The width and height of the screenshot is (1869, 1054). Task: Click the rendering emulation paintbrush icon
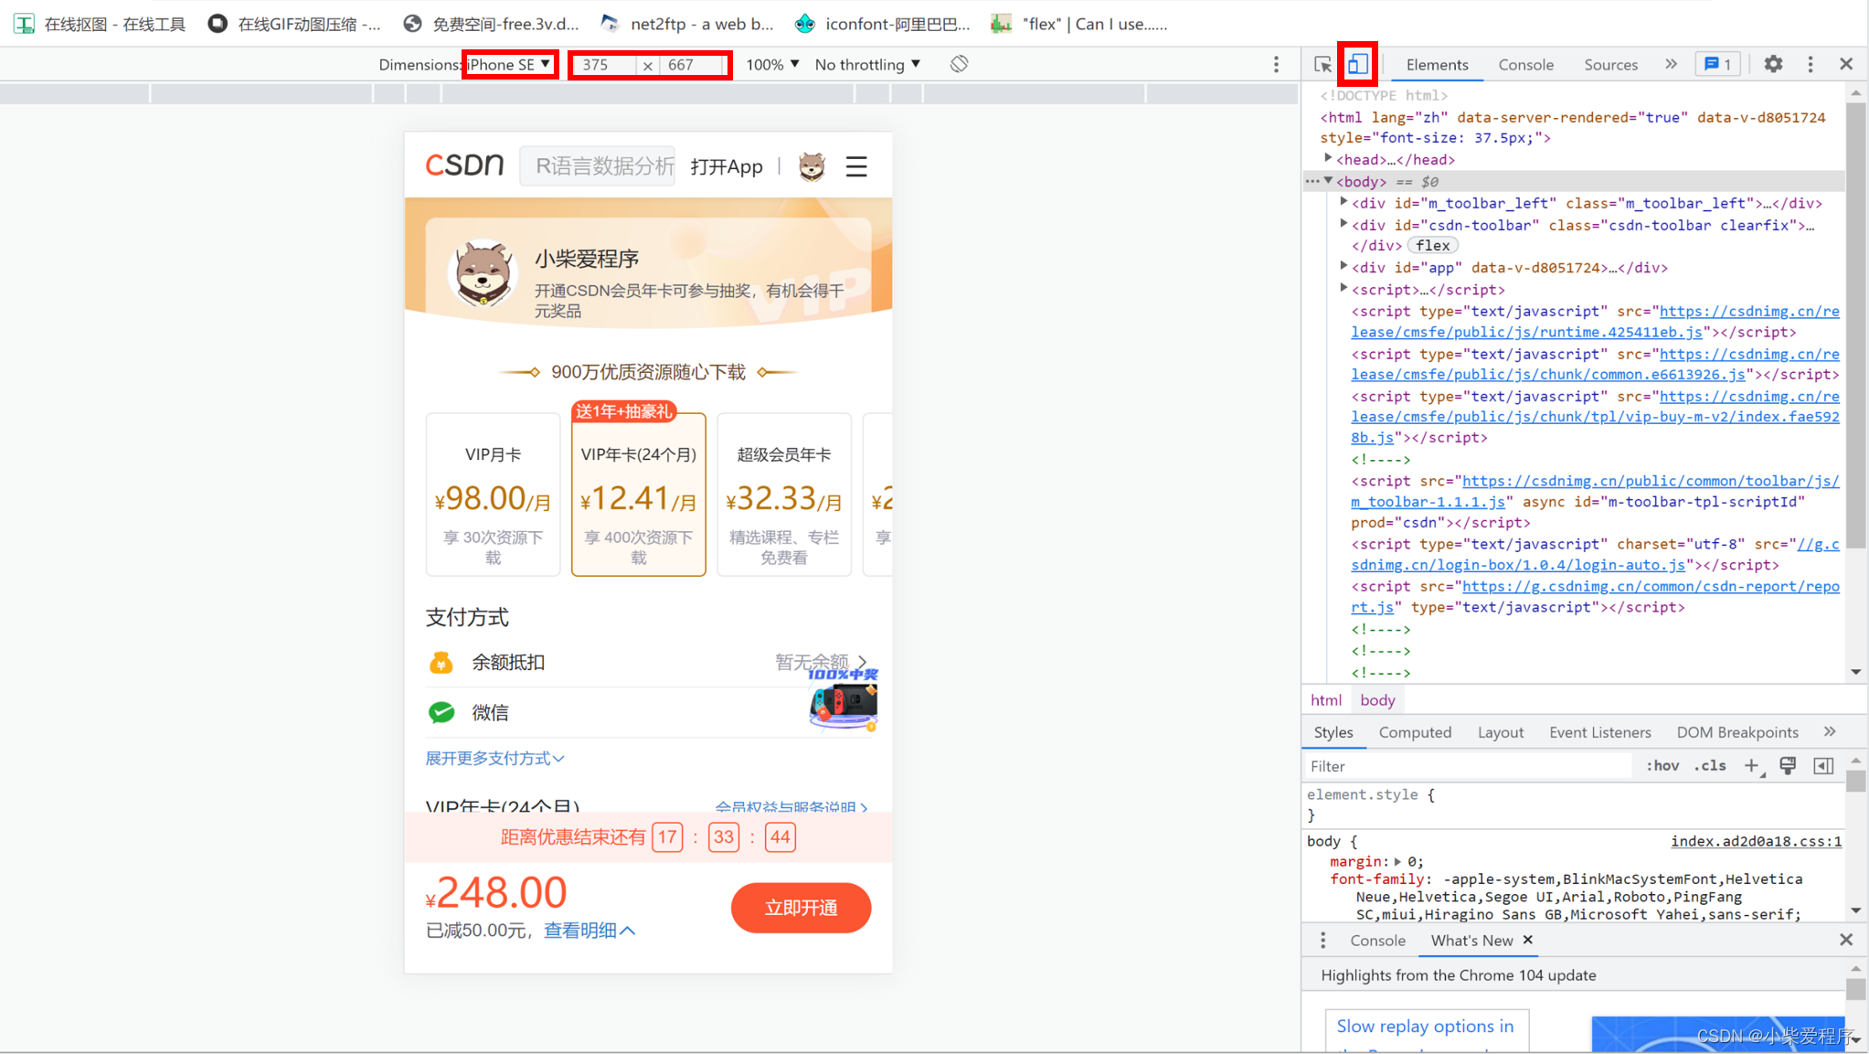tap(1788, 766)
